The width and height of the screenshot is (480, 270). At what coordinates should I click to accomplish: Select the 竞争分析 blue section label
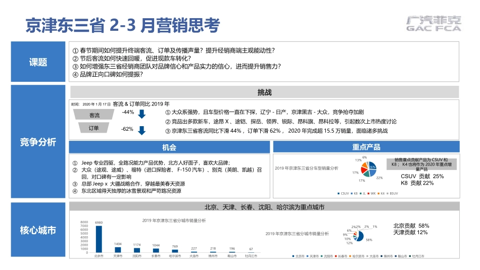coord(38,142)
